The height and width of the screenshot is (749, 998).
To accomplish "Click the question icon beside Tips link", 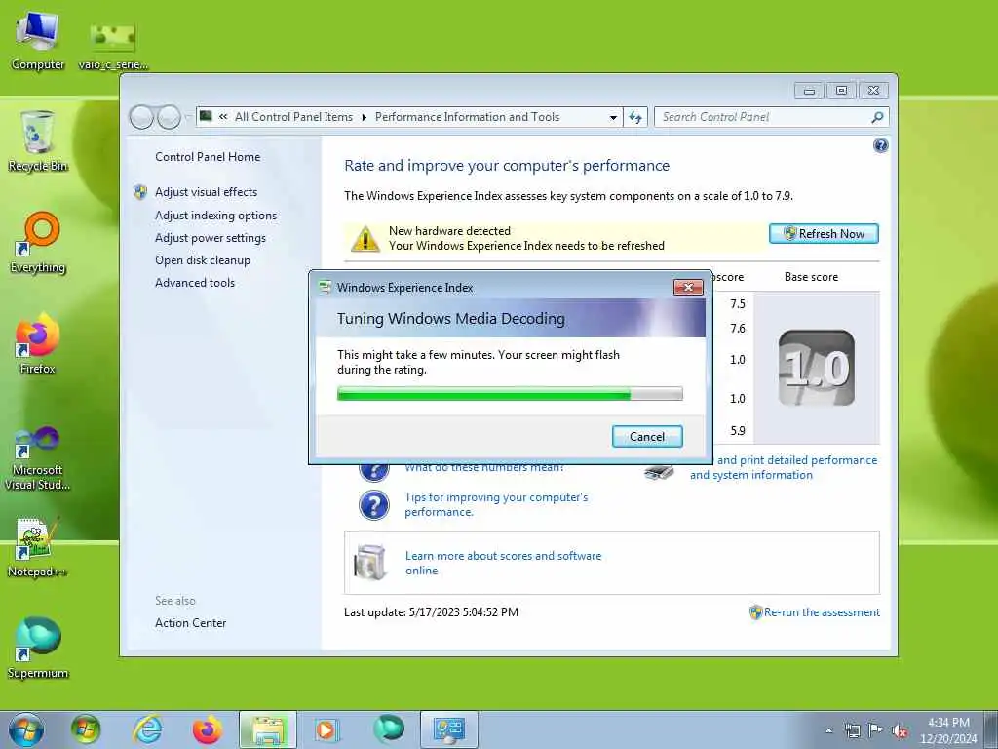I will coord(373,505).
